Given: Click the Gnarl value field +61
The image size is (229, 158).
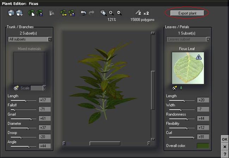Looking at the screenshot, I should [45, 118].
